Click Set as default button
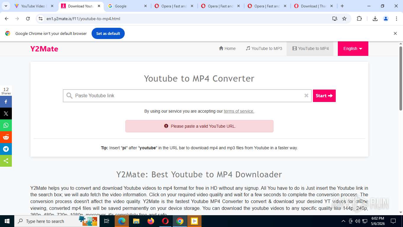 tap(108, 33)
